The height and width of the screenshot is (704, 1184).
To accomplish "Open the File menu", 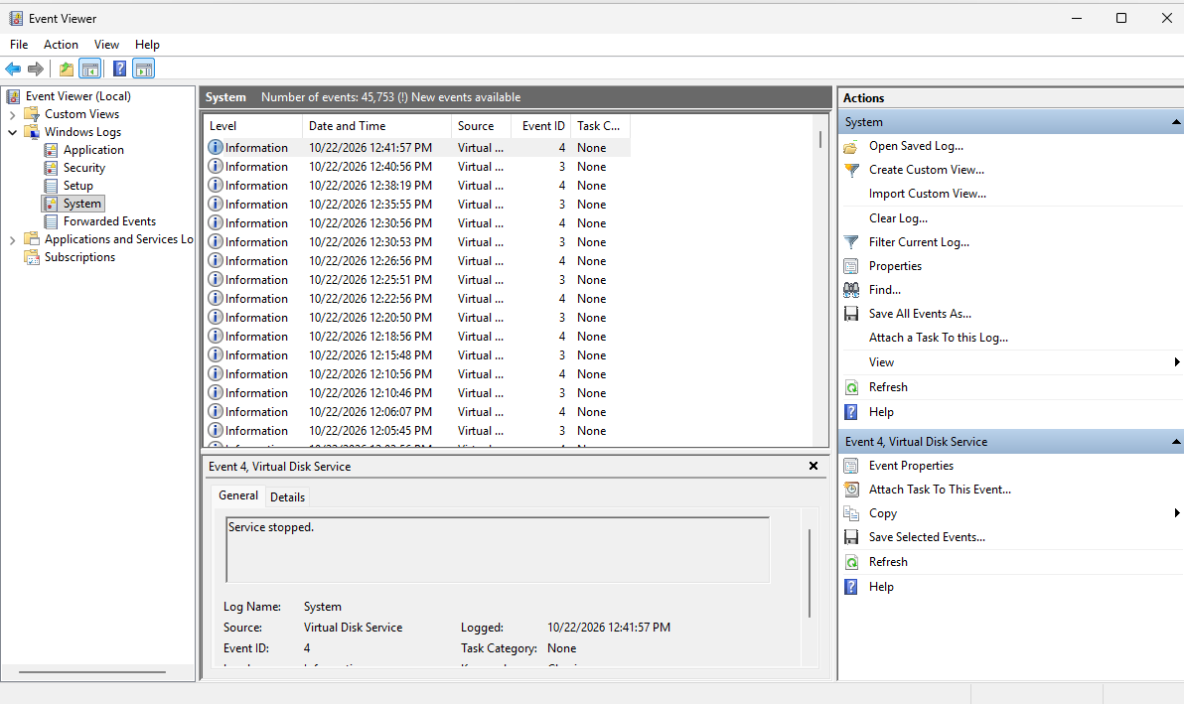I will click(x=19, y=45).
